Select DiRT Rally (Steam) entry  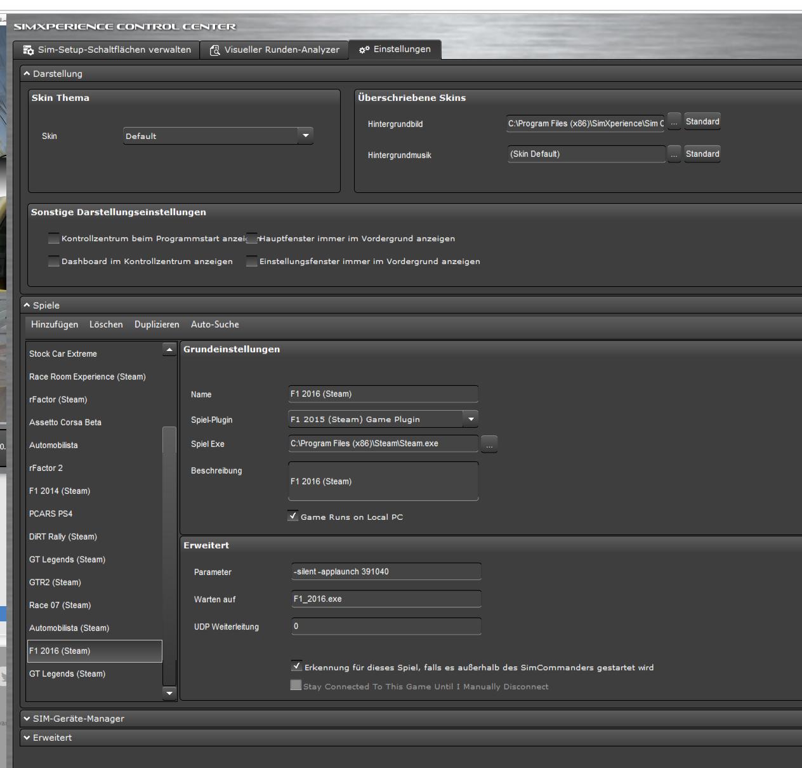coord(94,536)
